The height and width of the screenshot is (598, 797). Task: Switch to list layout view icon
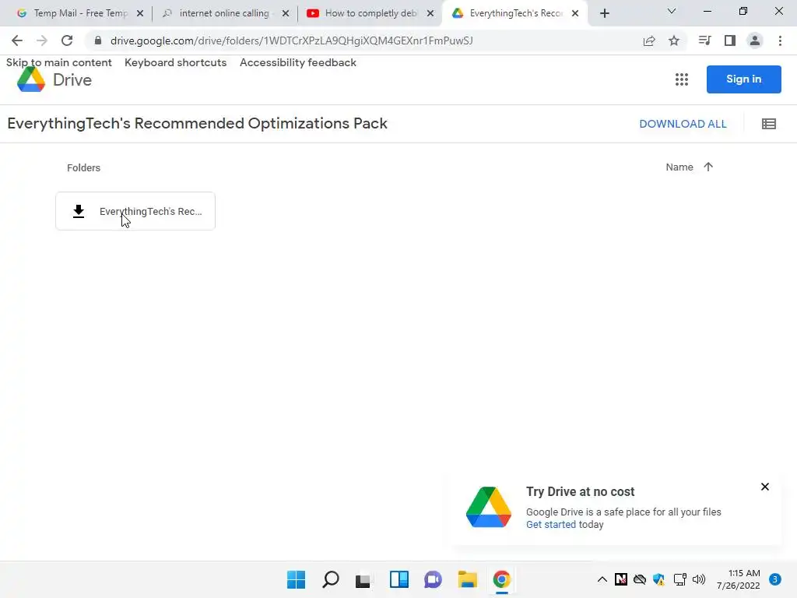(x=768, y=124)
